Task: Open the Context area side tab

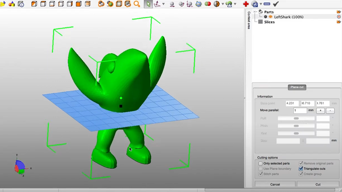Action: tap(249, 20)
